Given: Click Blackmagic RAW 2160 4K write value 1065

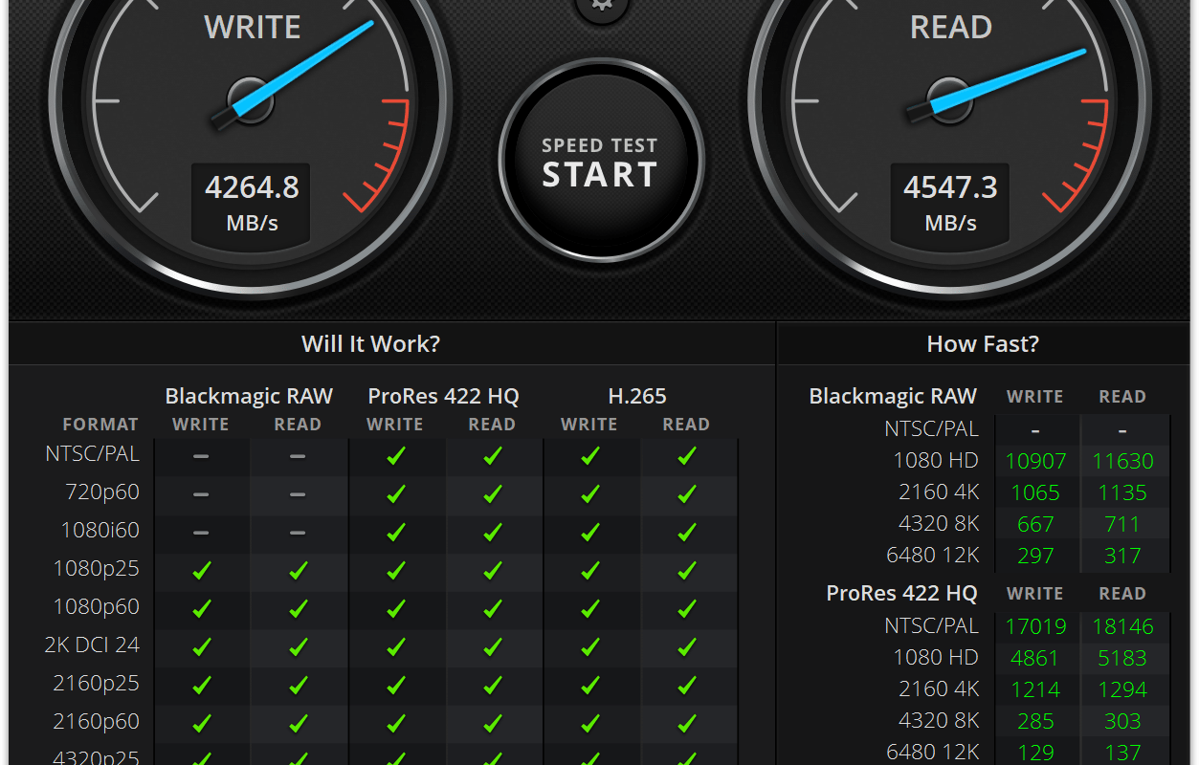Looking at the screenshot, I should coord(1035,492).
